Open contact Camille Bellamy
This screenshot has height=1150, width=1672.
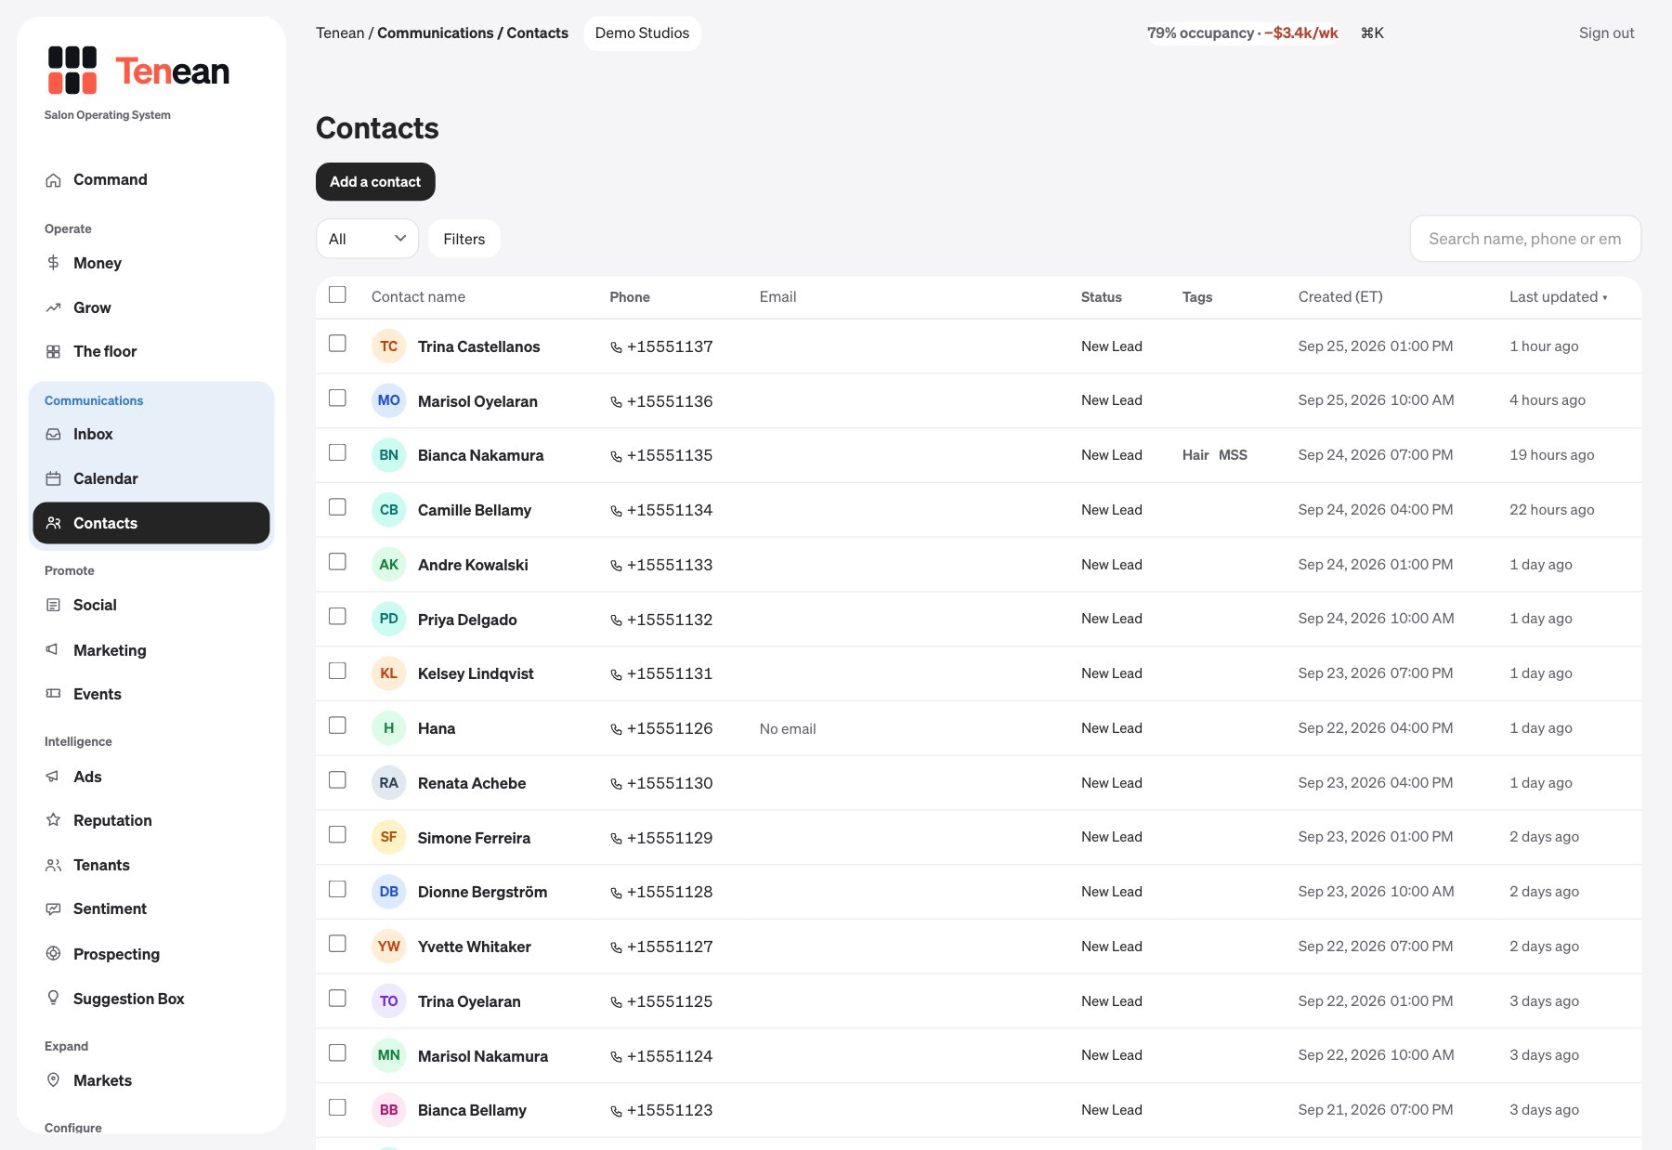474,510
